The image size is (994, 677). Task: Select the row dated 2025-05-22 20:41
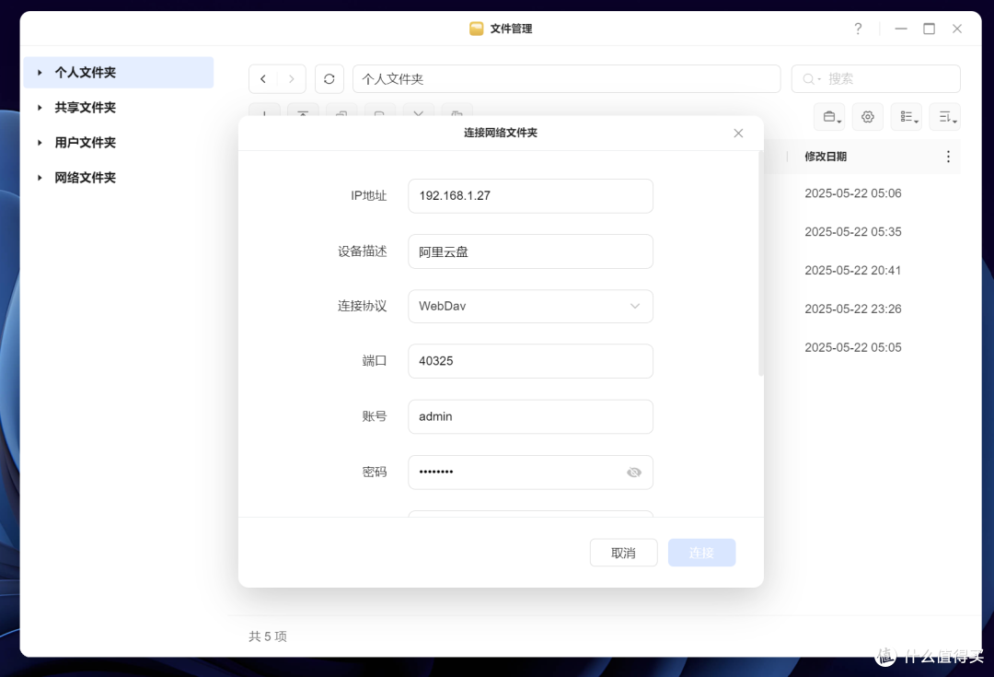tap(852, 270)
